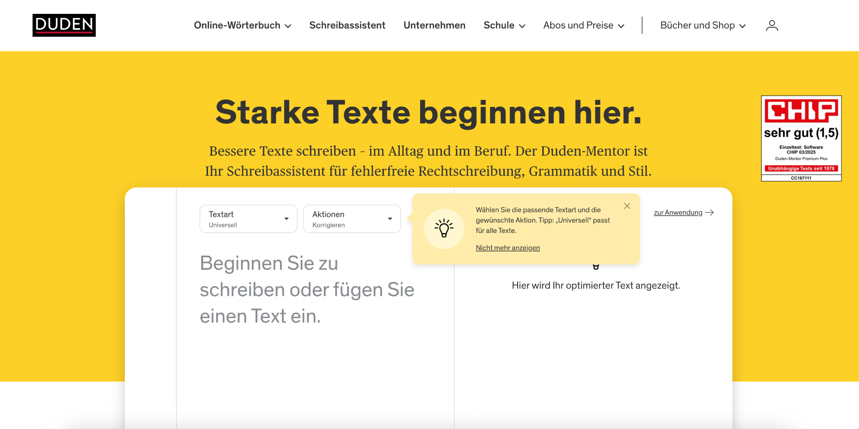Open the user account icon

pyautogui.click(x=772, y=25)
